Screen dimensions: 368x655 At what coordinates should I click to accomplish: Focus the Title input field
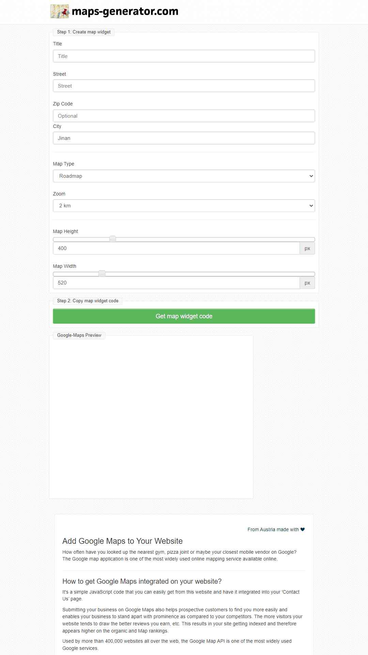coord(184,56)
